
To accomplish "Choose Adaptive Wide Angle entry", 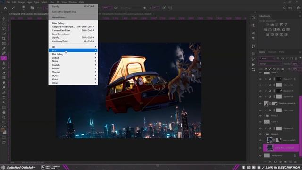I will coord(73,27).
